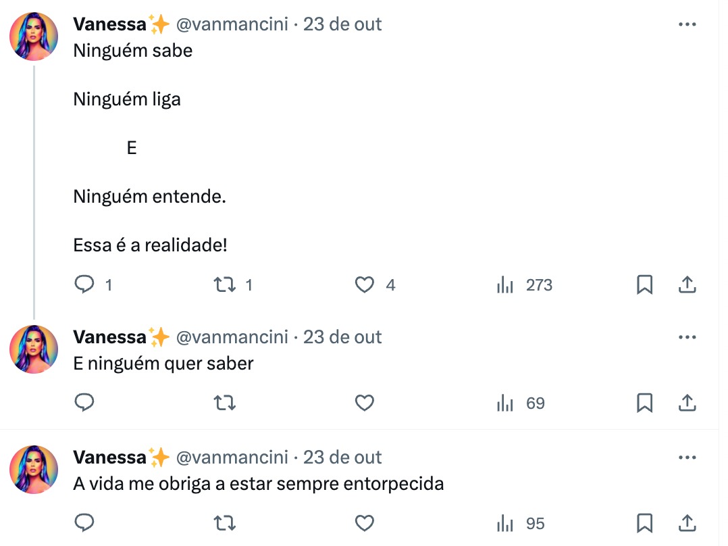Open more options on first tweet
The height and width of the screenshot is (546, 728).
(x=686, y=25)
